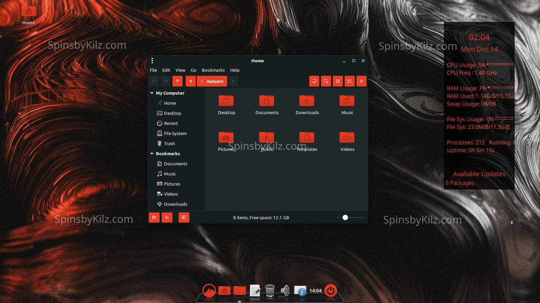Open the Bookmarks menu in the menu bar

[213, 70]
